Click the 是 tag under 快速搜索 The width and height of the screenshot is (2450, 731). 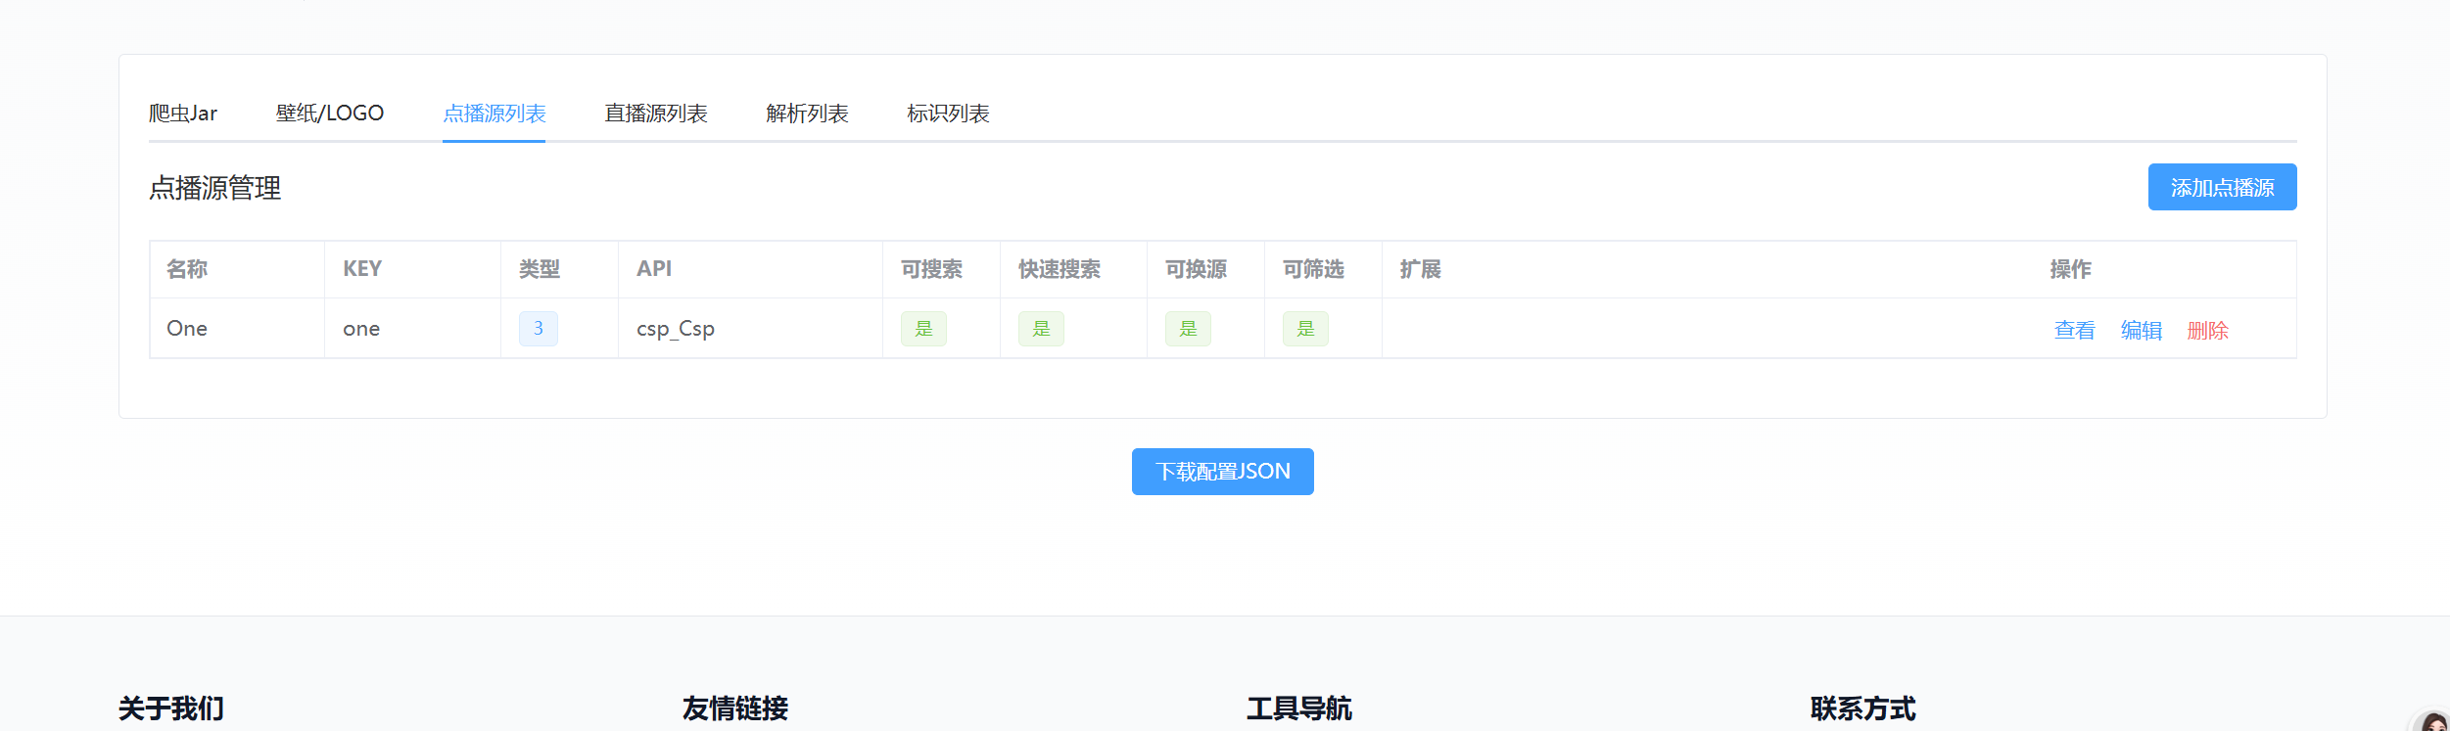click(1041, 329)
